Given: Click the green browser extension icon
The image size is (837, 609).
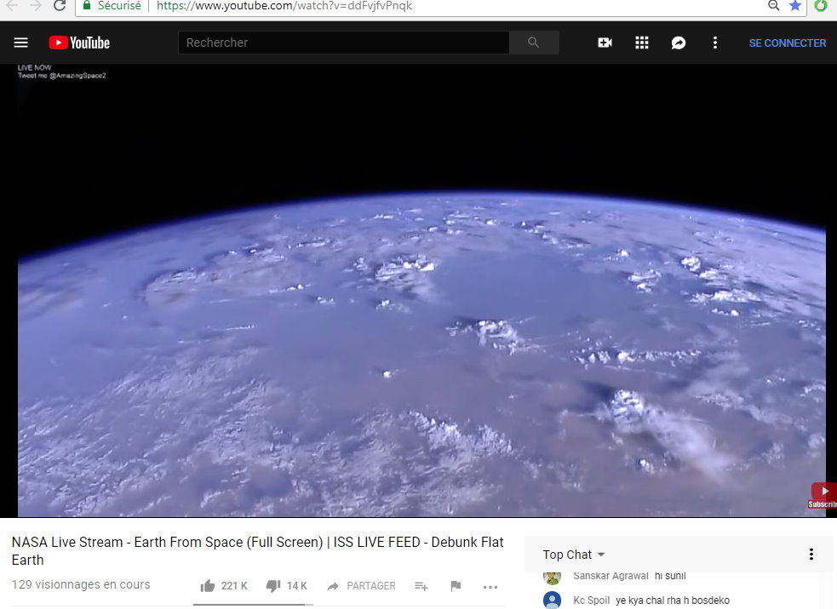Looking at the screenshot, I should pyautogui.click(x=821, y=6).
